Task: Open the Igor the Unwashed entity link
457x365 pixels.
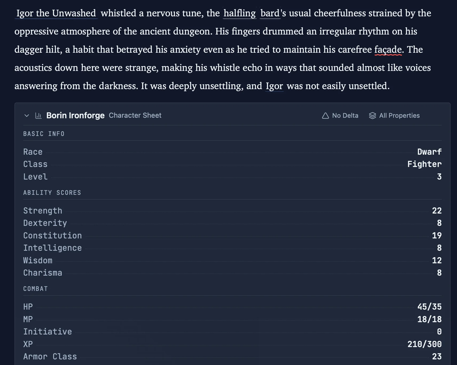Action: [56, 13]
